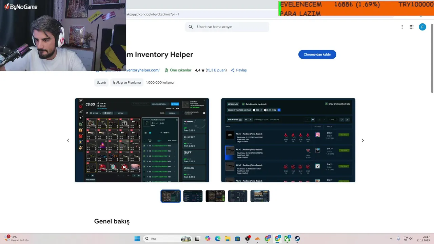Image resolution: width=434 pixels, height=244 pixels.
Task: Click the 4,4 star rating value
Action: click(x=200, y=70)
